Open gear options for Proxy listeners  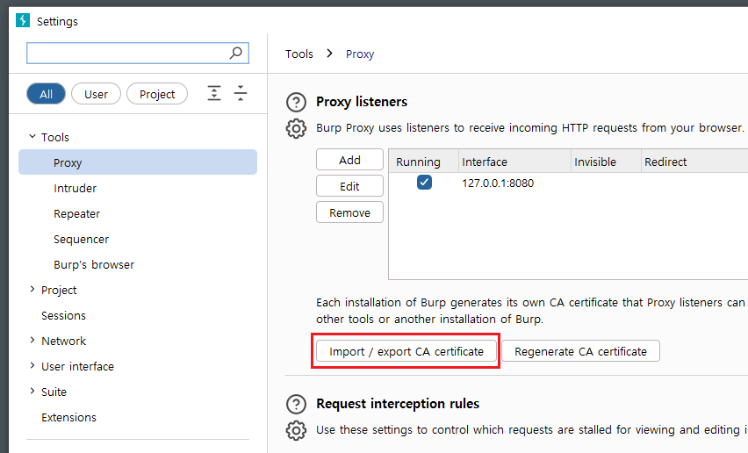coord(296,128)
